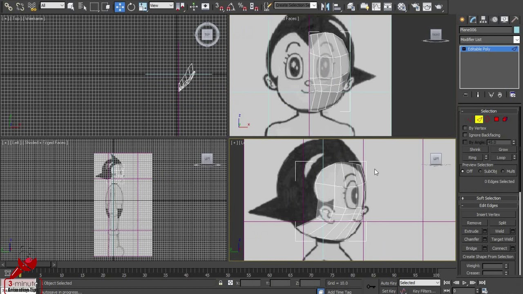Image resolution: width=523 pixels, height=294 pixels.
Task: Open the Selected key filter dropdown
Action: coord(419,283)
